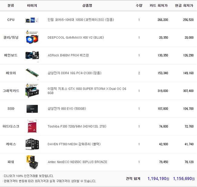
Task: Select the hard disk cash price 72,760
Action: pos(189,126)
